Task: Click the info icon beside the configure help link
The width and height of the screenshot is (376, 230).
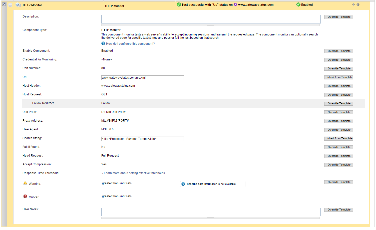Action: pyautogui.click(x=103, y=43)
